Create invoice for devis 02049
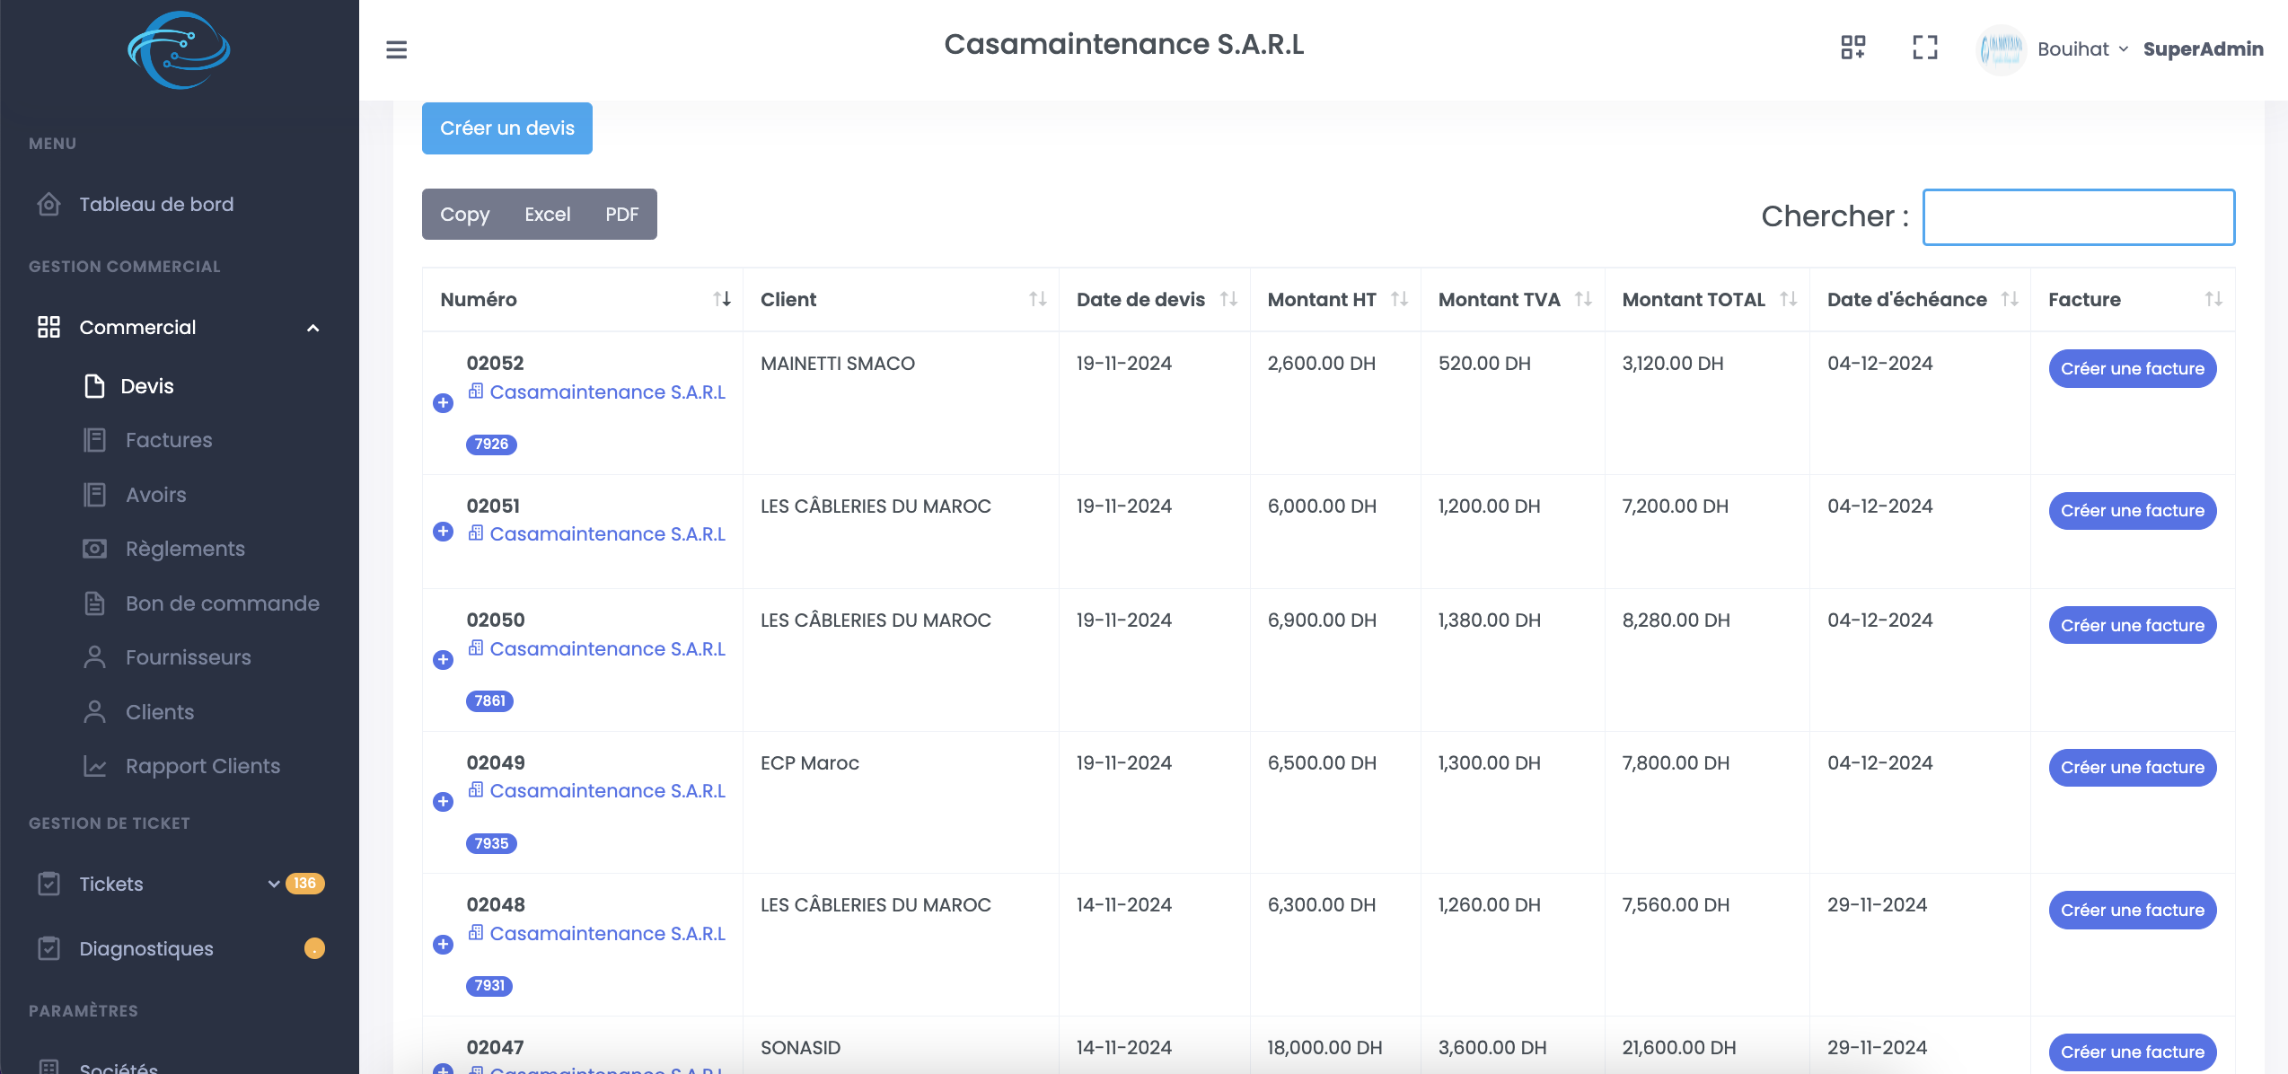The image size is (2288, 1074). [x=2133, y=768]
